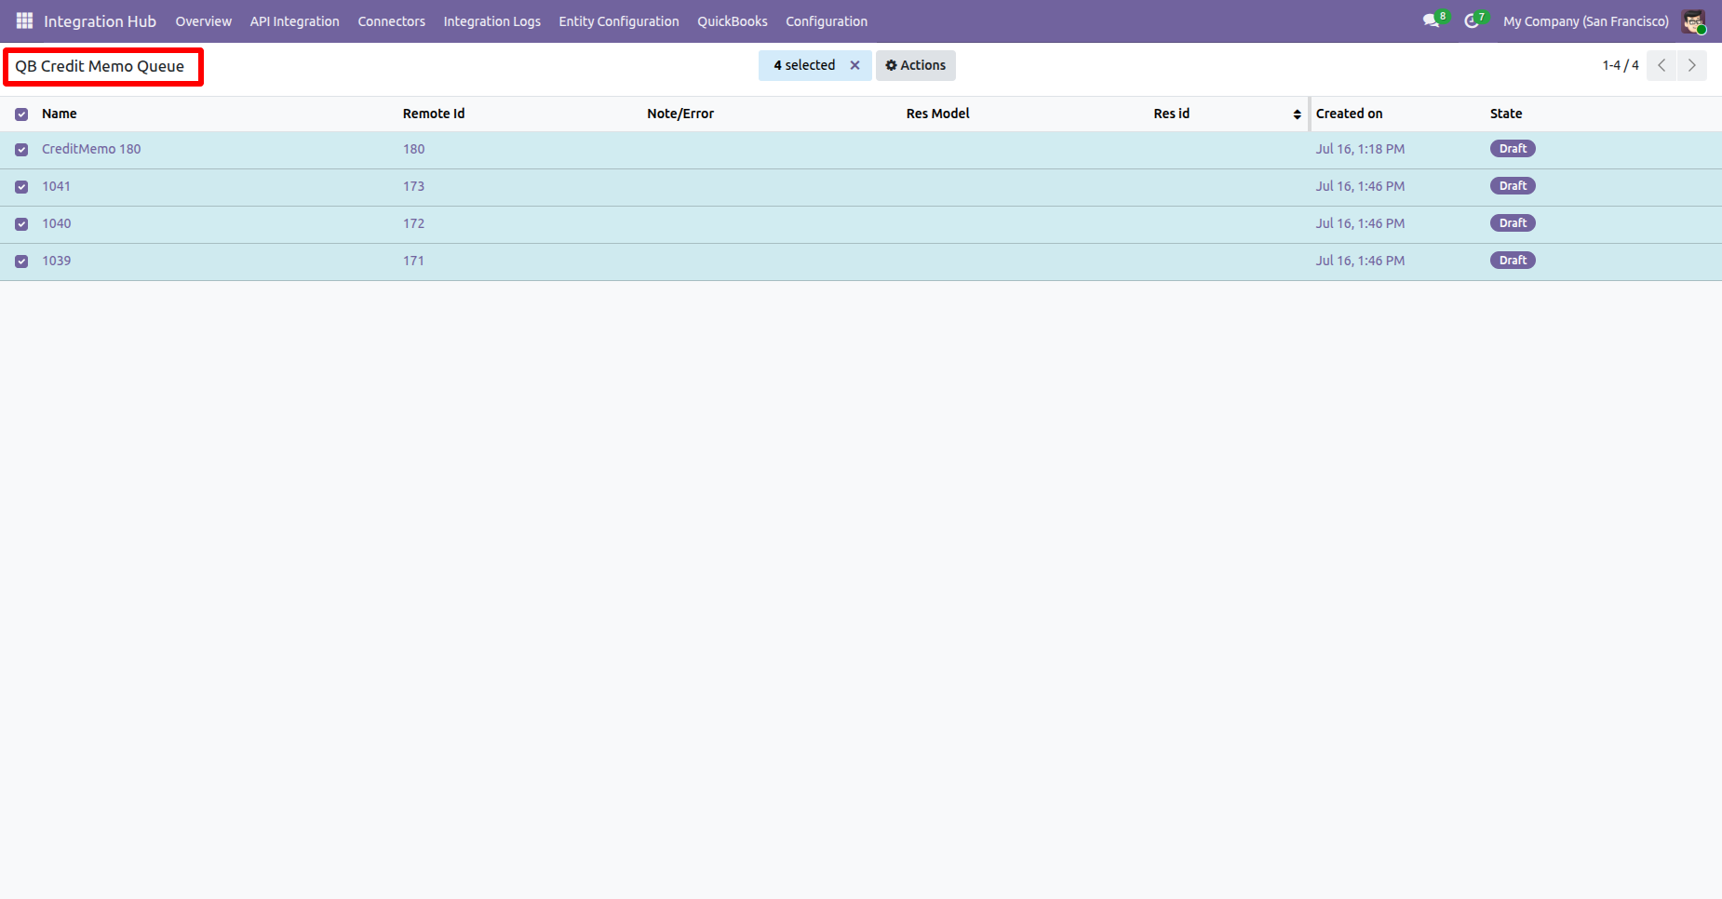Go to next page arrow
This screenshot has width=1722, height=899.
pos(1692,65)
